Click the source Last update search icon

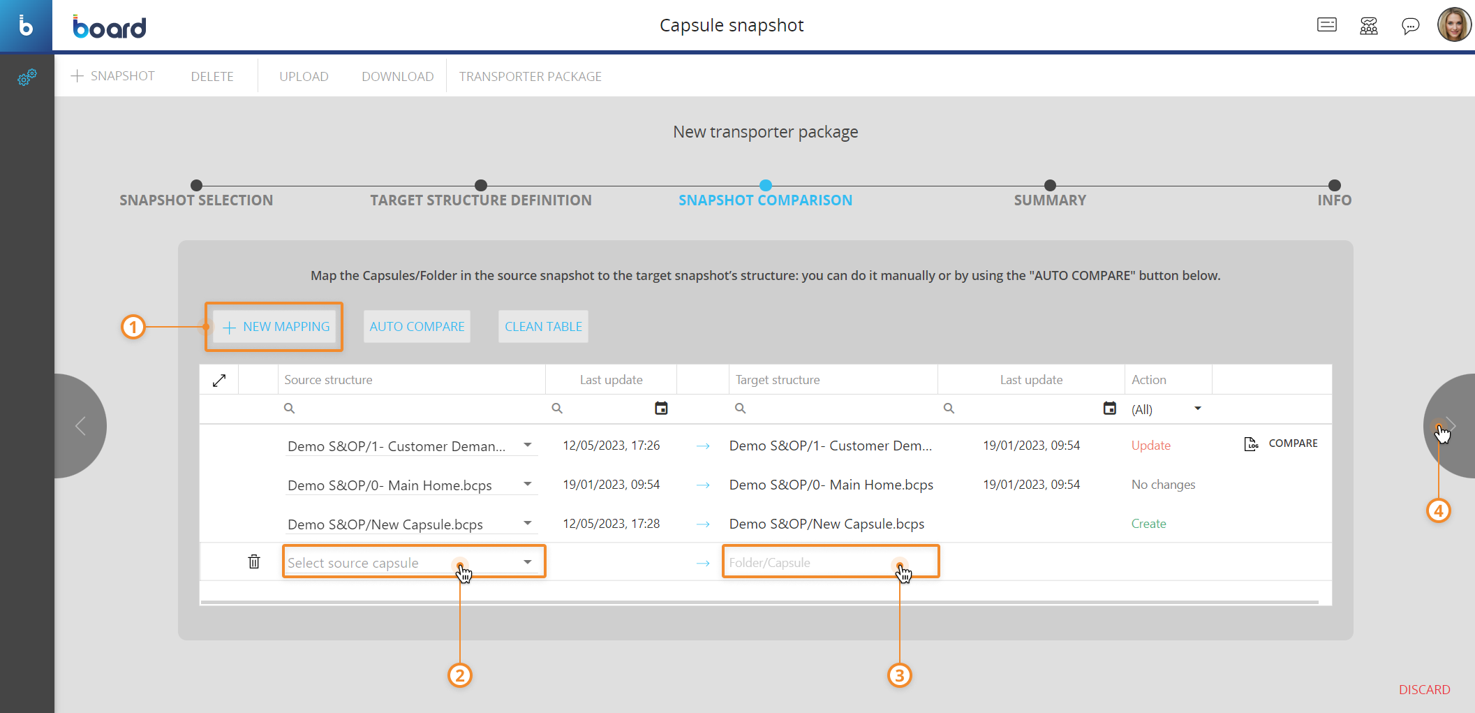pyautogui.click(x=557, y=409)
